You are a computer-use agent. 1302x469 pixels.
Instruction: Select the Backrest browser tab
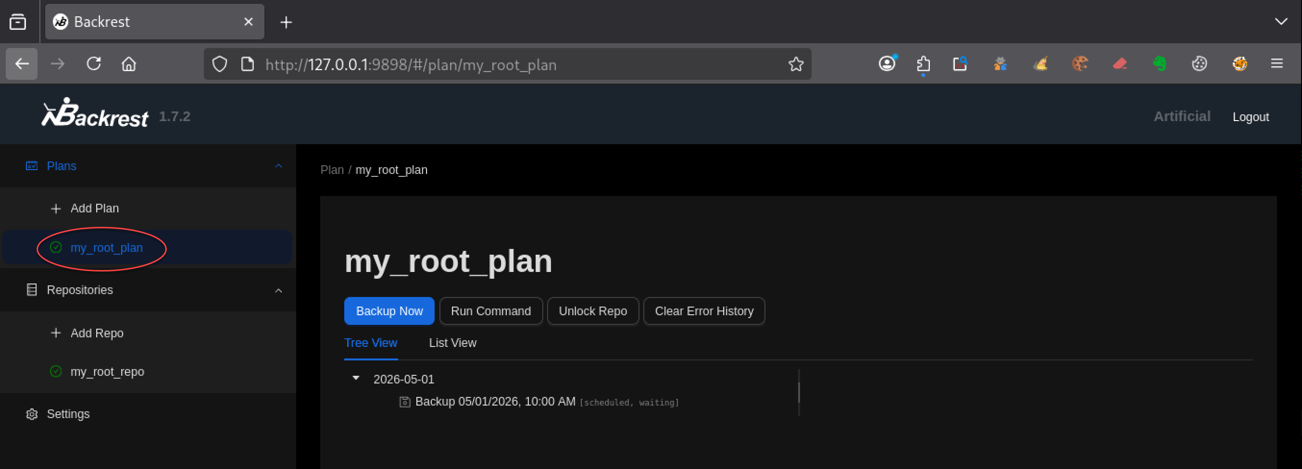[155, 22]
